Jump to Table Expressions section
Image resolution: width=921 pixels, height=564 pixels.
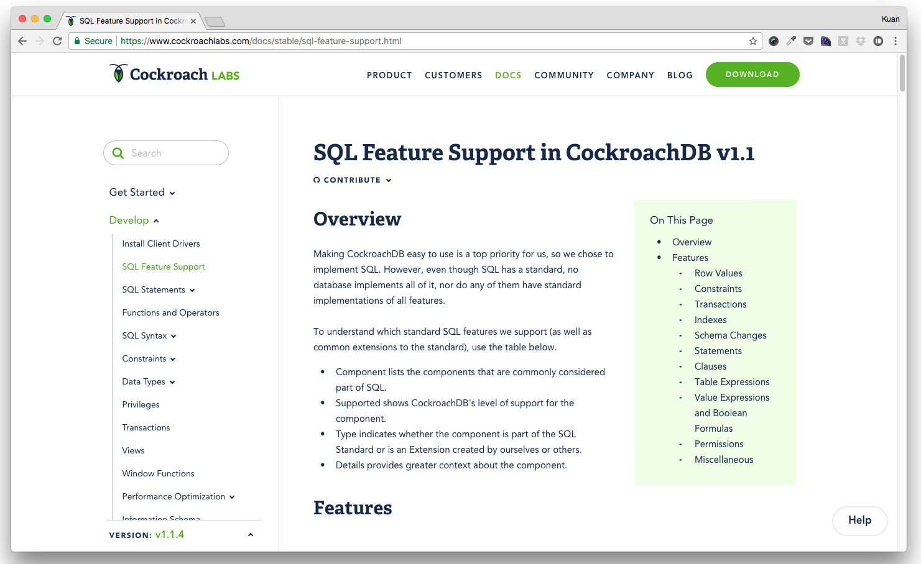coord(732,382)
